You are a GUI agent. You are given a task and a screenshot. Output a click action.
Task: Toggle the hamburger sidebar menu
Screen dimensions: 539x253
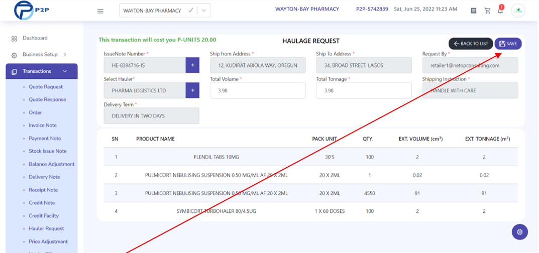click(100, 11)
